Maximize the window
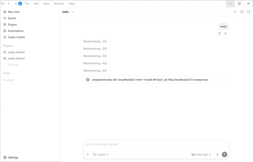The width and height of the screenshot is (253, 162). pyautogui.click(x=239, y=4)
